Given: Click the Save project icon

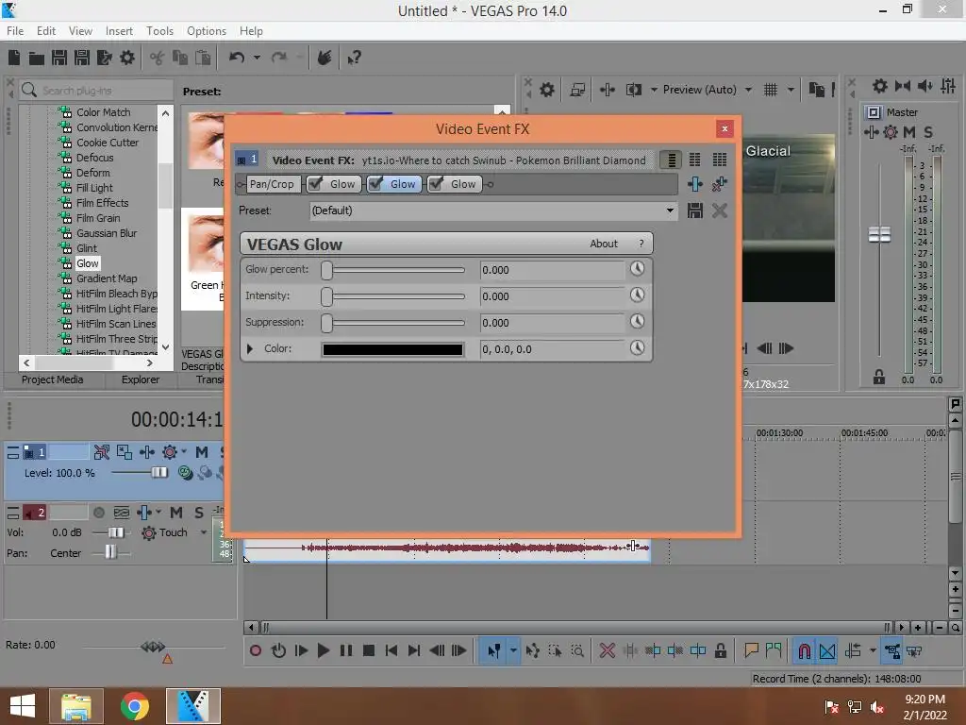Looking at the screenshot, I should (x=59, y=58).
